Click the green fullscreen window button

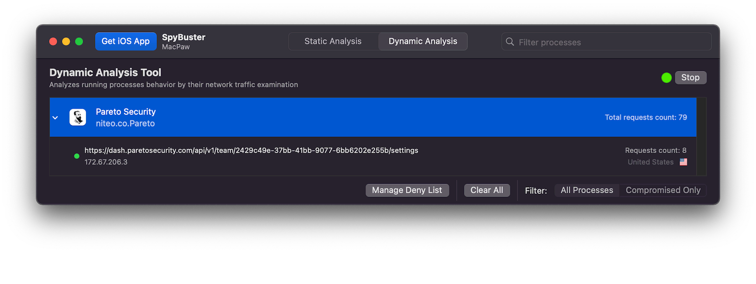pos(79,42)
